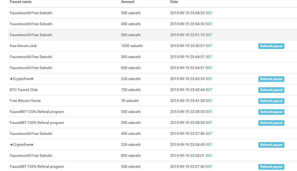Click Referral payout badge on 23:34:45 Cryptofree row
Viewport: 297px width, 171px height.
coord(271,145)
